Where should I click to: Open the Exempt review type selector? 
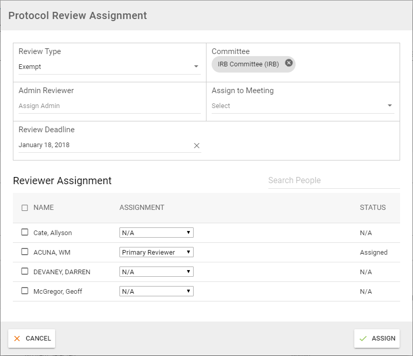coord(103,66)
